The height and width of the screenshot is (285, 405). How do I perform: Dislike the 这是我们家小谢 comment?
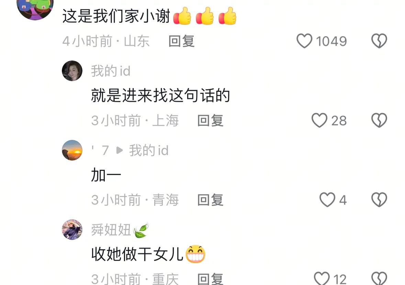[x=379, y=41]
